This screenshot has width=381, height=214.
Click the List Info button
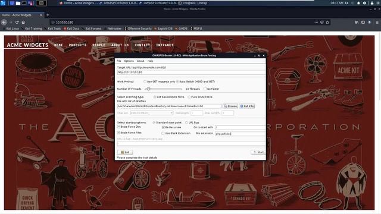click(247, 106)
